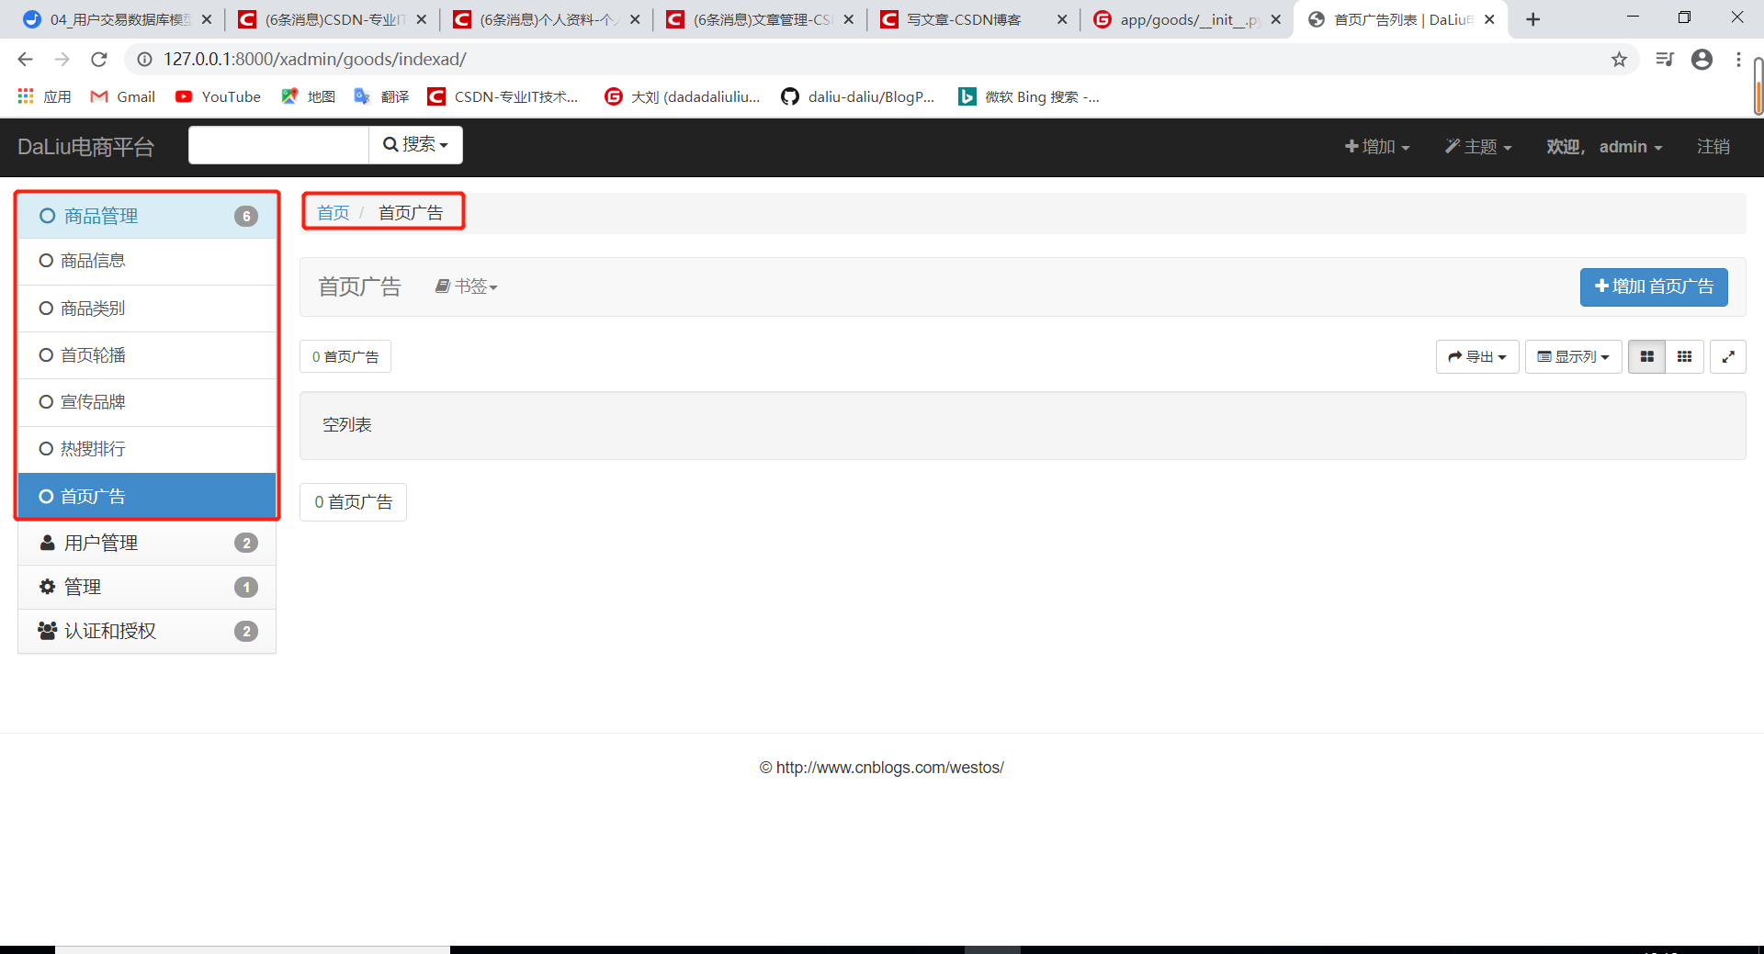Open 热搜排行 in sidebar

coord(147,449)
